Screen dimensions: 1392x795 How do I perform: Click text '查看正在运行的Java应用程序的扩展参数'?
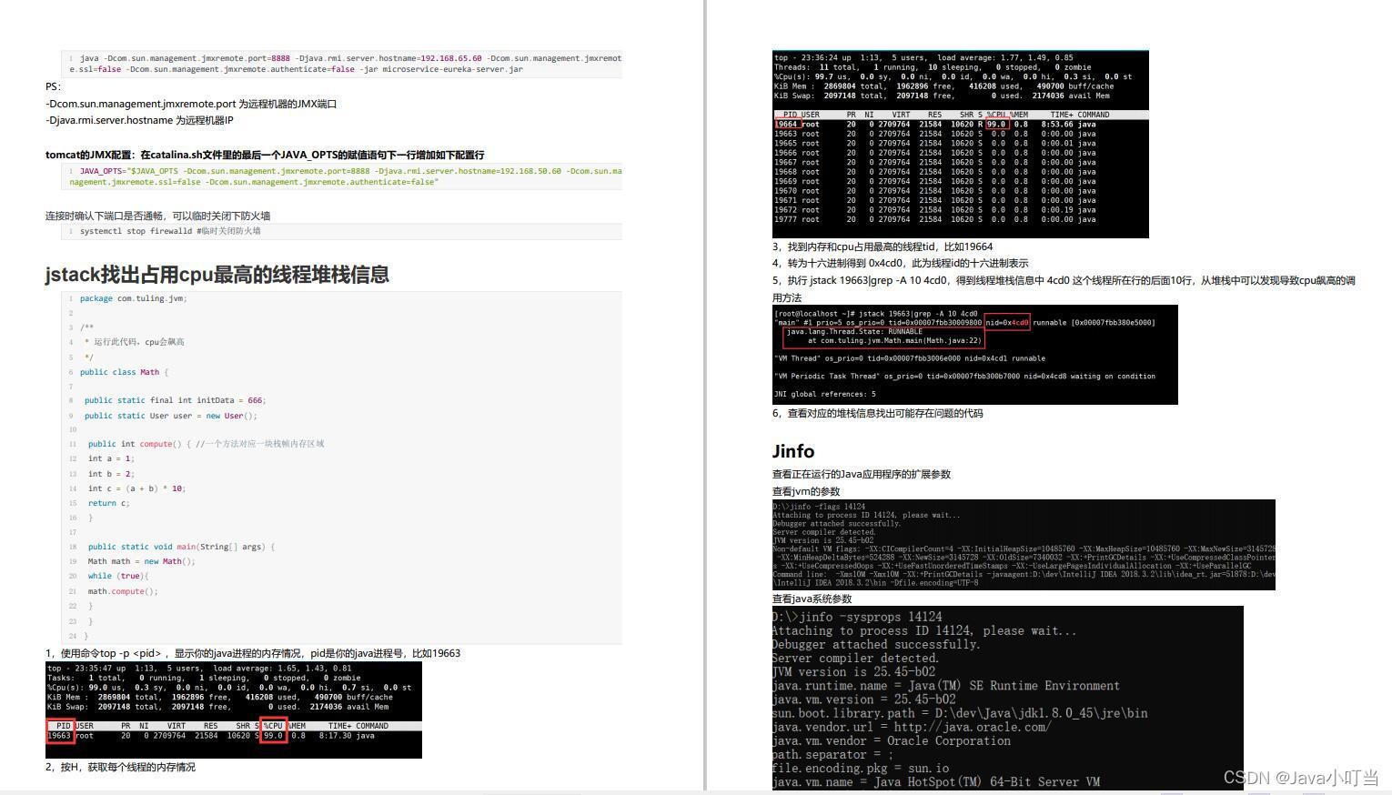pyautogui.click(x=862, y=474)
